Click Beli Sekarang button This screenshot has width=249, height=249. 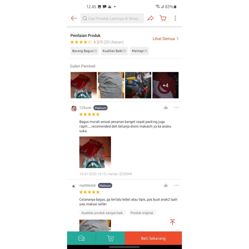pyautogui.click(x=153, y=238)
